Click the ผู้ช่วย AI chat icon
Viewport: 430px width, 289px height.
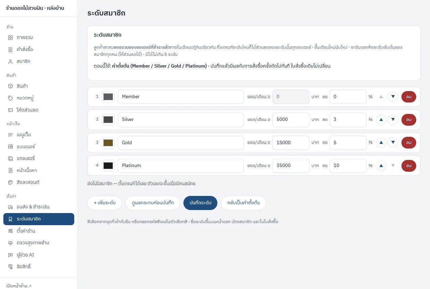click(10, 255)
